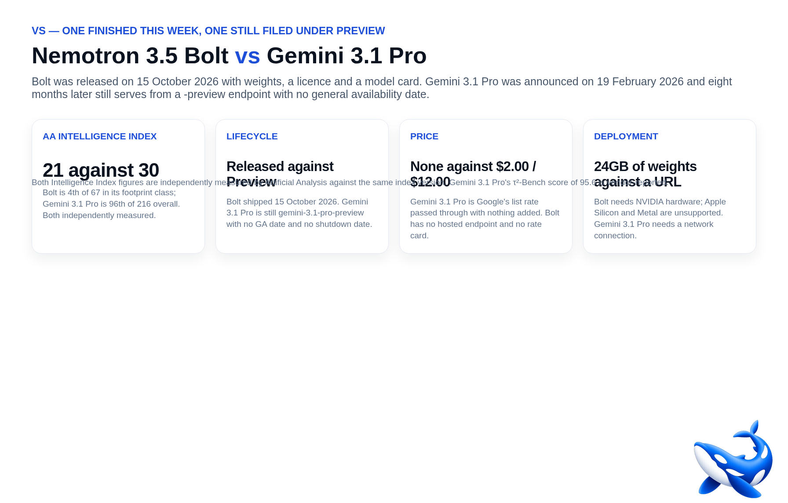The image size is (788, 503).
Task: Click the main title 'Nemotron 3.5 Bolt'
Action: (130, 56)
